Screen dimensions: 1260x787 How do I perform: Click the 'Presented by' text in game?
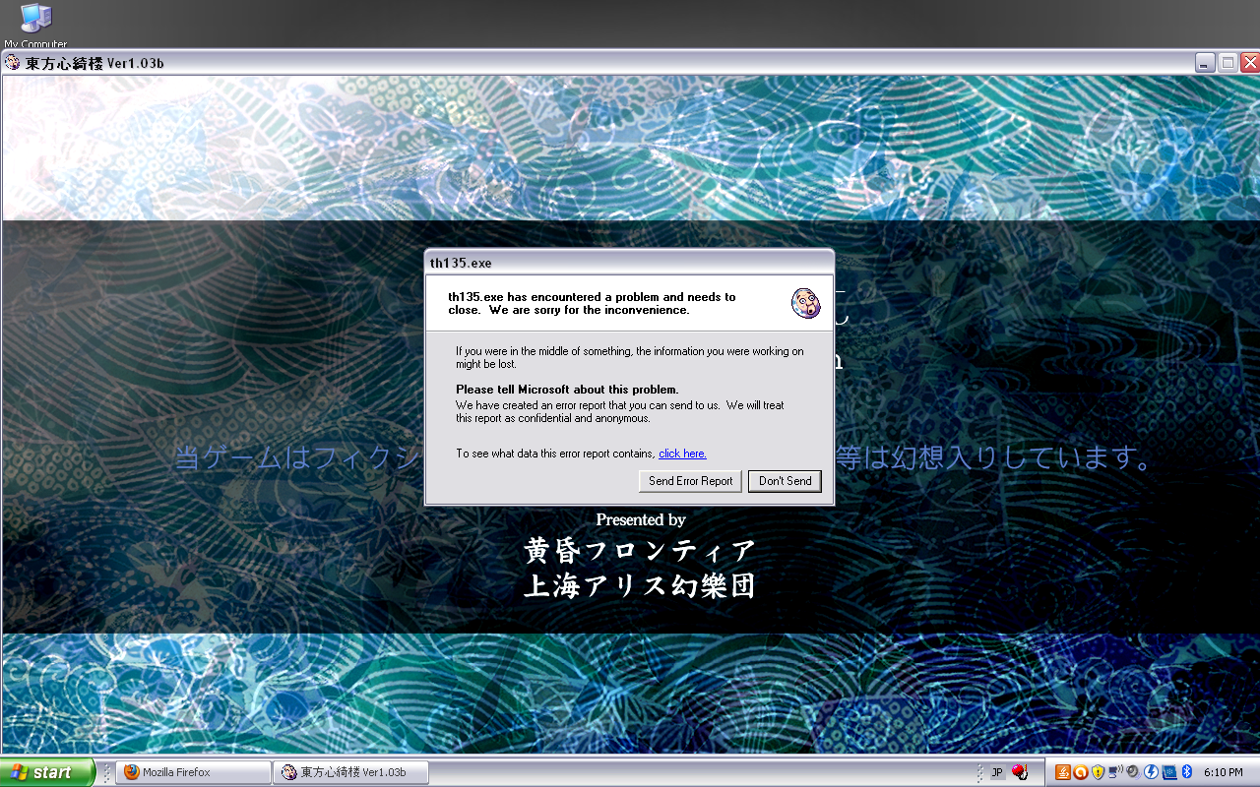pos(641,519)
